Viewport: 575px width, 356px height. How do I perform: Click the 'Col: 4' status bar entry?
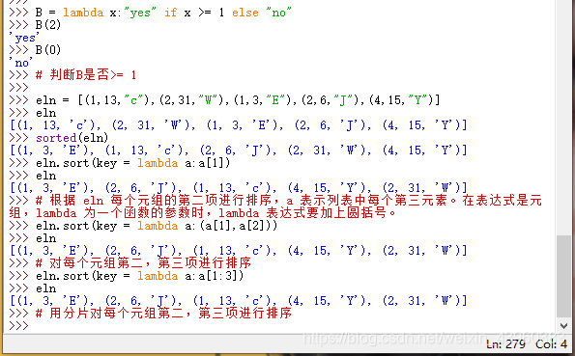(x=551, y=344)
